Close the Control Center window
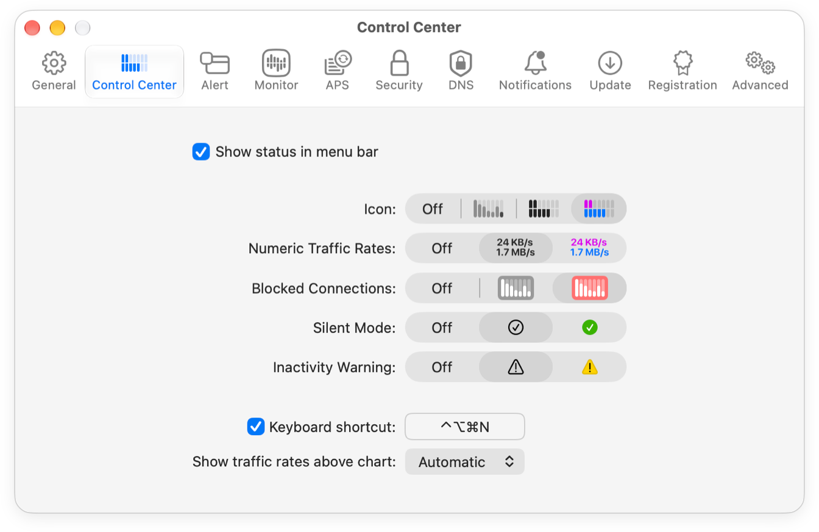The image size is (819, 532). click(x=32, y=27)
